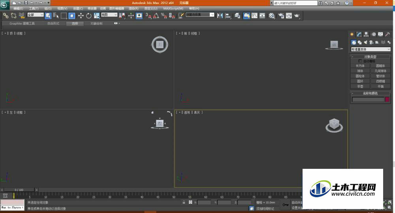Viewport: 395px width, 213px height.
Task: Click the Edit Named Selection Sets icon
Action: (181, 16)
